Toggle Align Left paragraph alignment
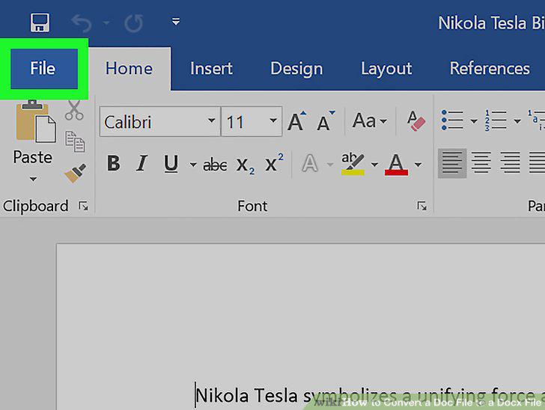The height and width of the screenshot is (410, 545). [x=452, y=163]
